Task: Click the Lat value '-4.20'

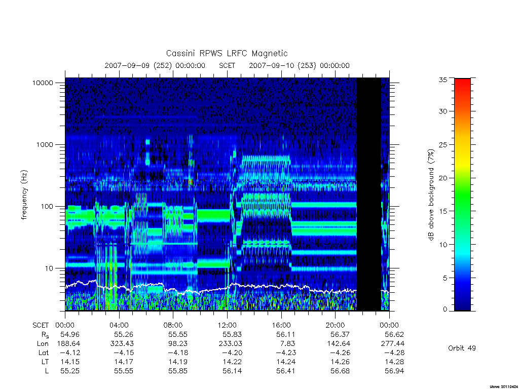Action: 232,353
